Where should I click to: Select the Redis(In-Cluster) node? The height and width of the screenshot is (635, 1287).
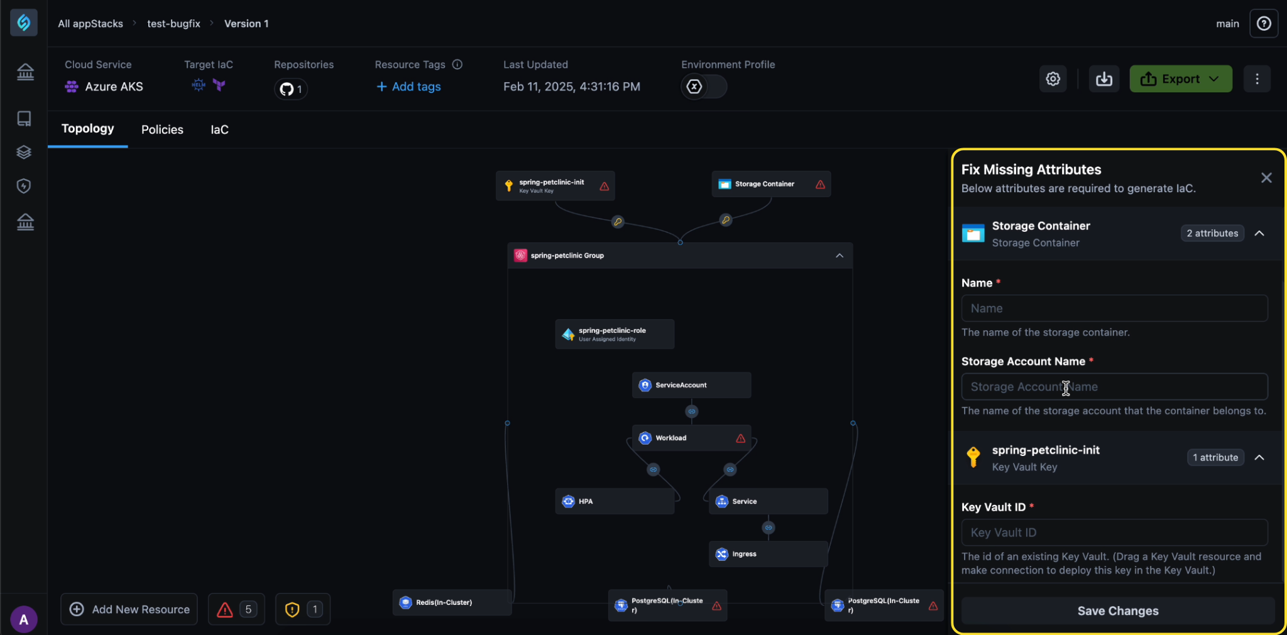(452, 602)
